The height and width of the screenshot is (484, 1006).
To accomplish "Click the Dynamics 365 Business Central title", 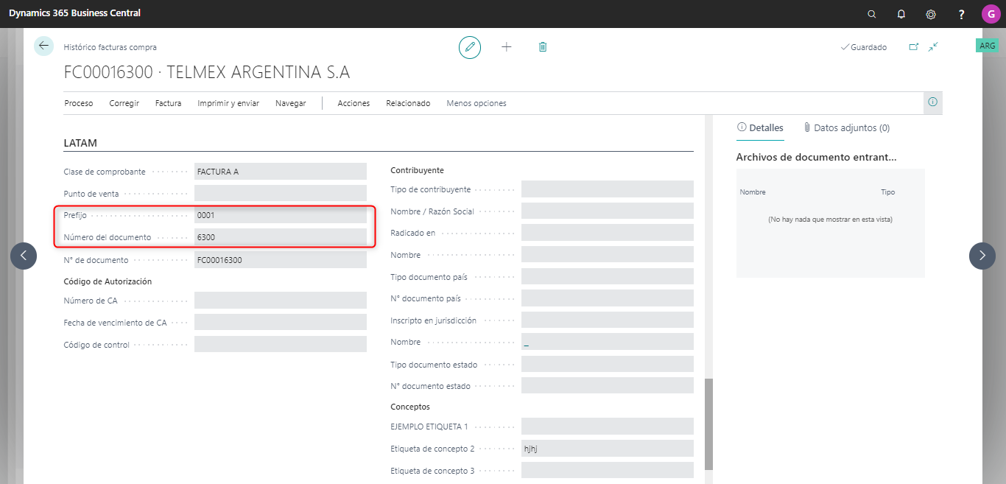I will point(74,13).
